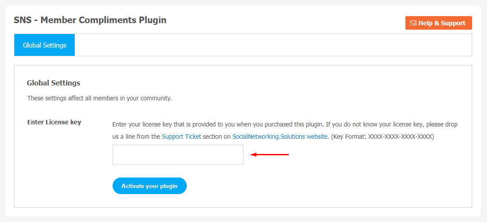Click empty tab bar area beside Global Settings
This screenshot has height=222, width=487.
point(273,45)
